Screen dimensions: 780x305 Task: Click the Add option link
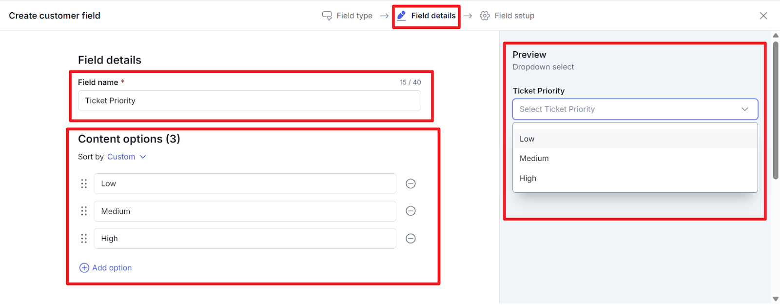point(112,268)
